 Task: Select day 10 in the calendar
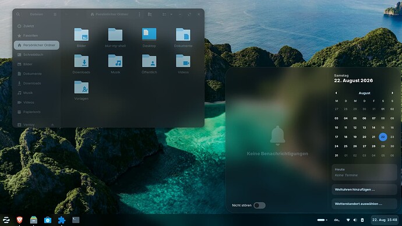(336, 128)
